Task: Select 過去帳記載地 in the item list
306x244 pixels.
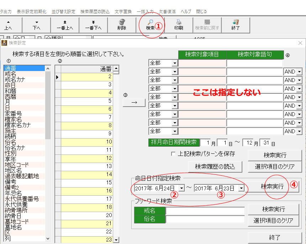Action: (24, 176)
